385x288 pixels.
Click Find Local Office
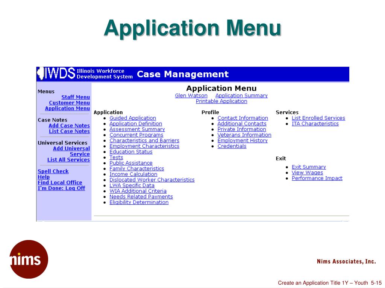pyautogui.click(x=60, y=183)
